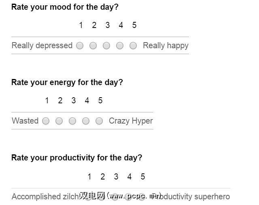
Task: Click the 'Productivity superhero' label
Action: (194, 197)
